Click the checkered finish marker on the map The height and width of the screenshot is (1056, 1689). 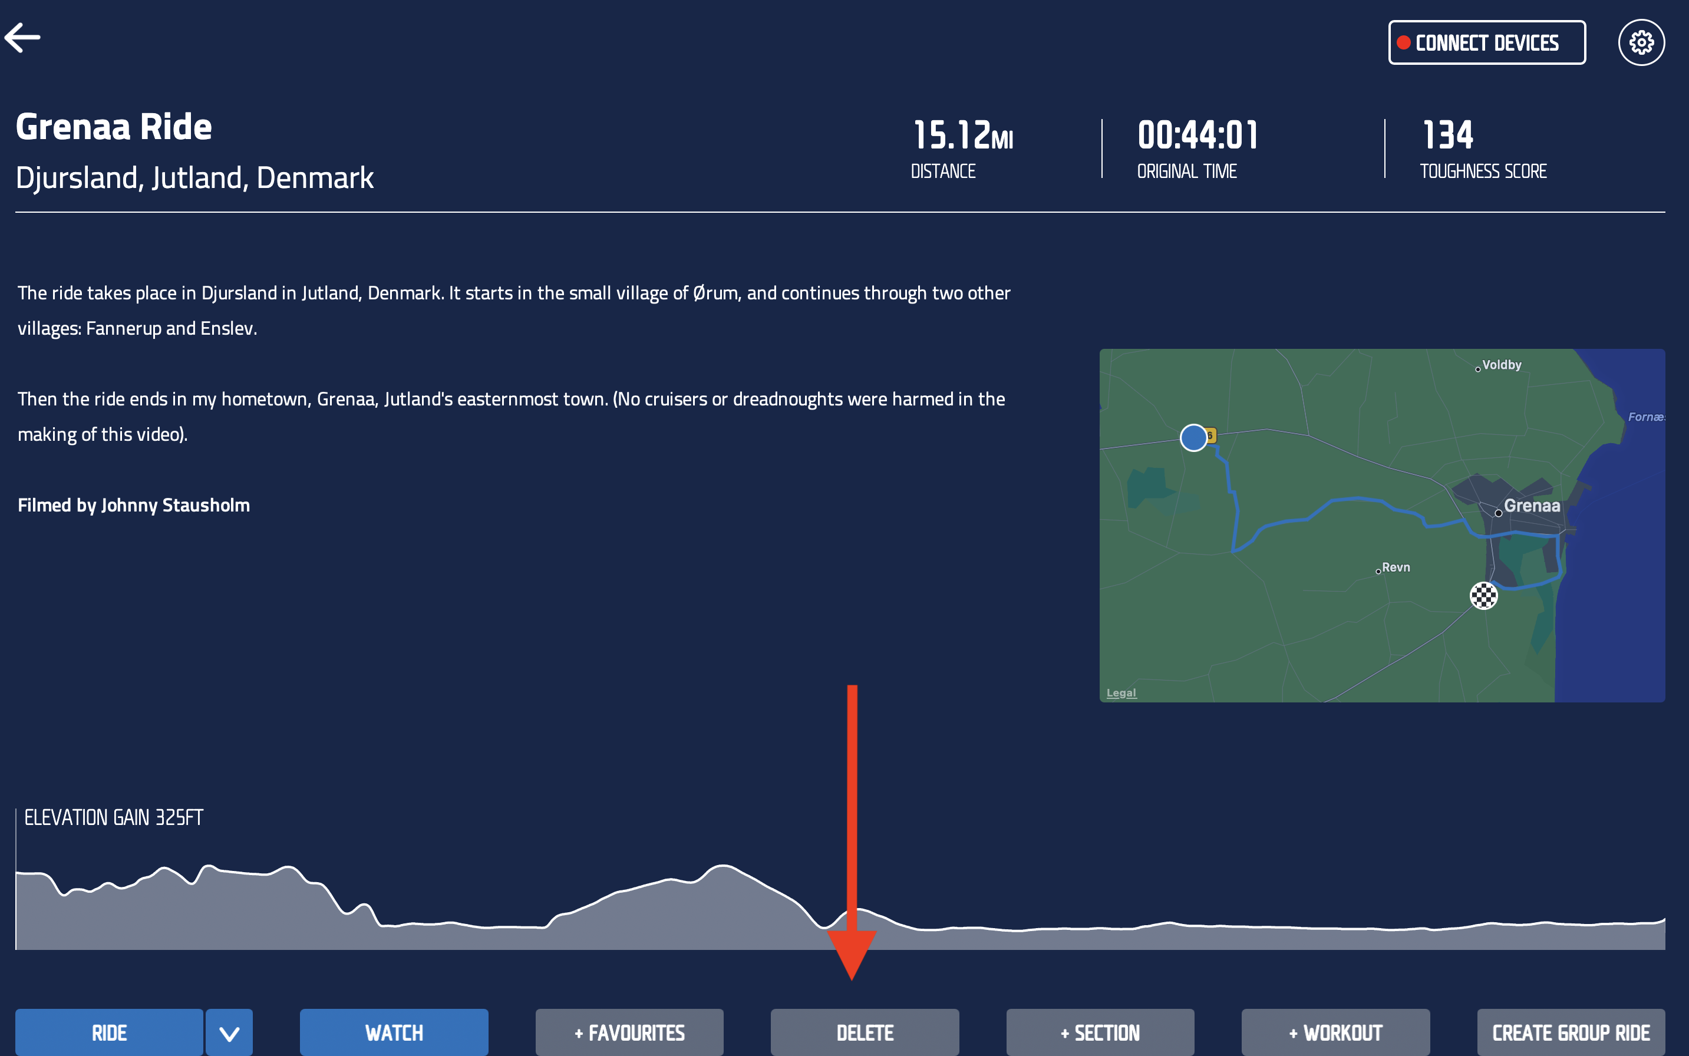tap(1483, 596)
